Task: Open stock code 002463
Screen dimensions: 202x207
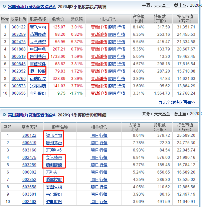Action: pos(29,202)
